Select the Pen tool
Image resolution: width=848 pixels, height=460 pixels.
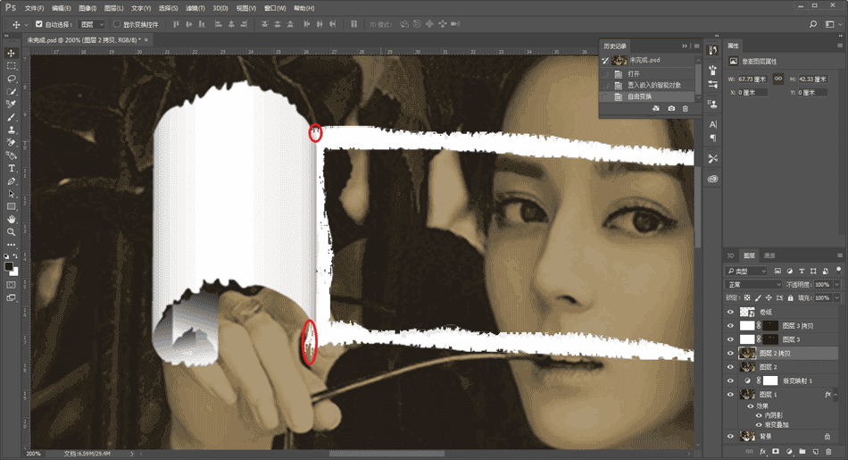coord(12,181)
